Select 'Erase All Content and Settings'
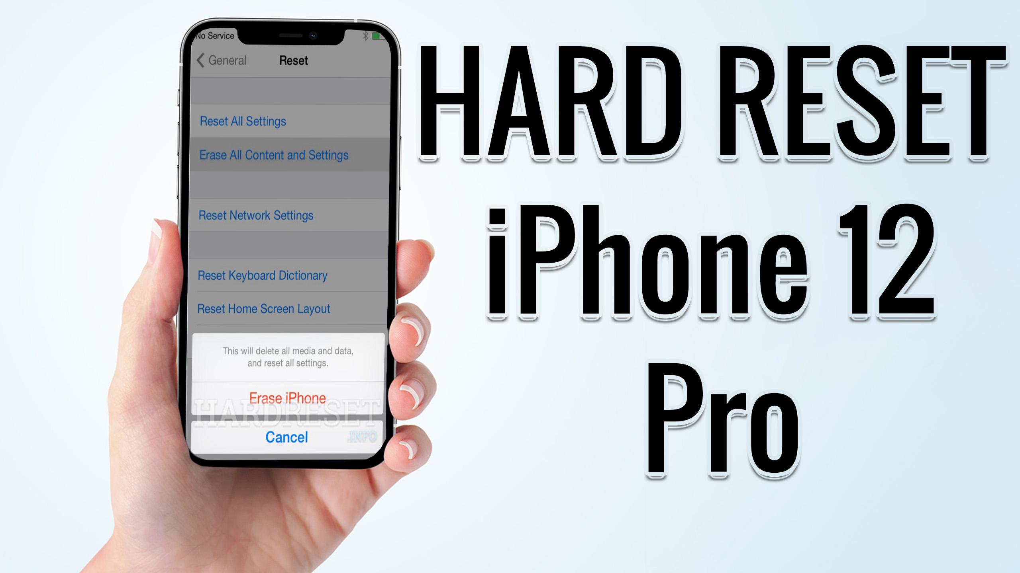1020x573 pixels. 273,155
